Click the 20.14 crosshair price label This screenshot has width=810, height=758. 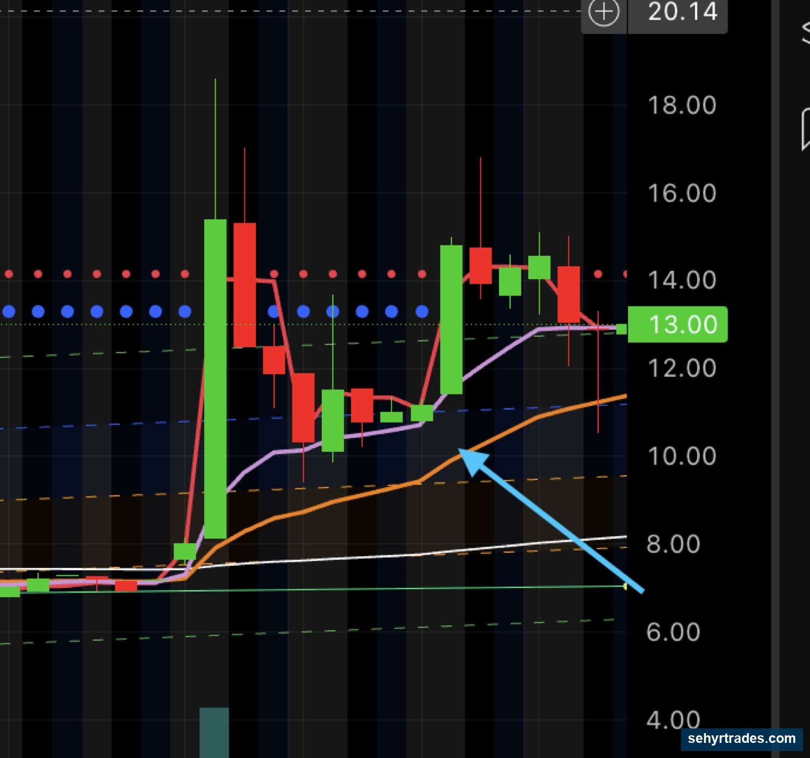point(683,12)
